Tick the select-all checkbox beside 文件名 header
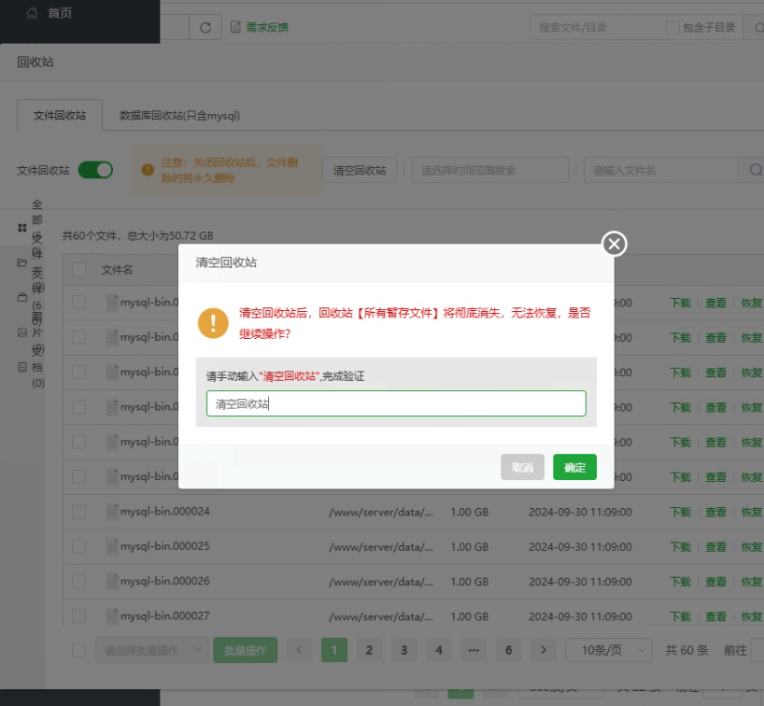 (79, 270)
